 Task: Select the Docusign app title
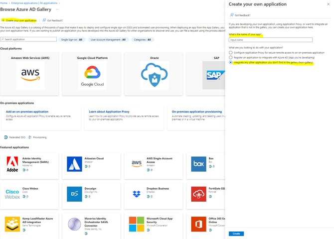tap(90, 189)
